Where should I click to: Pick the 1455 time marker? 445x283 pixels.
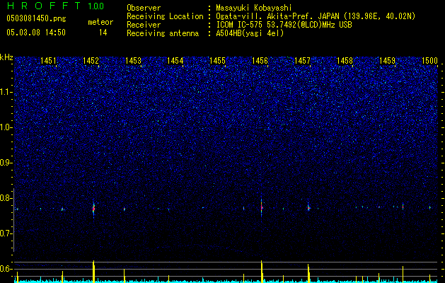pos(217,60)
